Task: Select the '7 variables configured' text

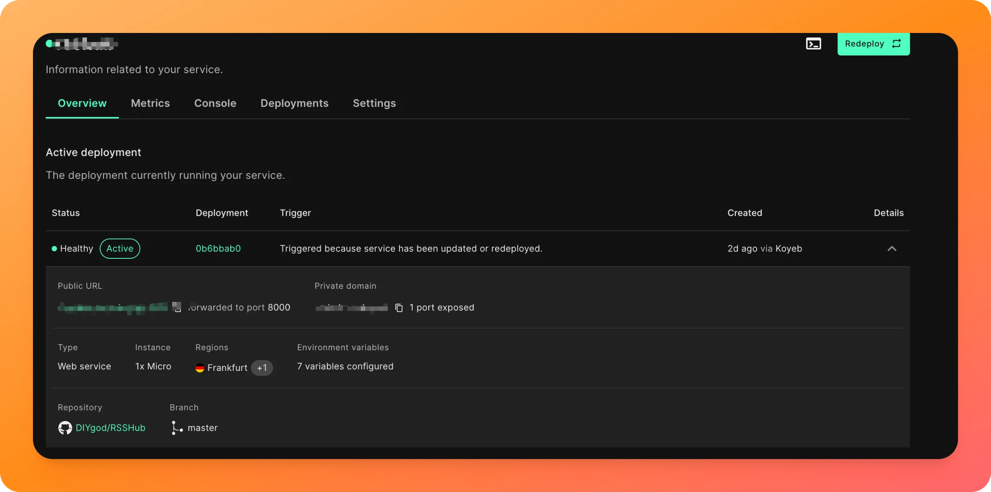Action: 345,366
